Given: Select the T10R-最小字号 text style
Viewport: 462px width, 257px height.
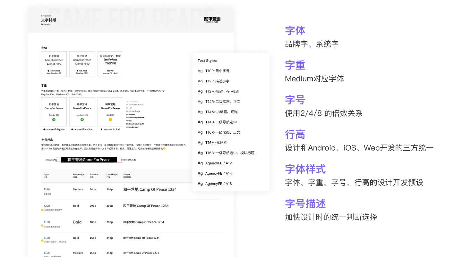Looking at the screenshot, I should pyautogui.click(x=217, y=71).
